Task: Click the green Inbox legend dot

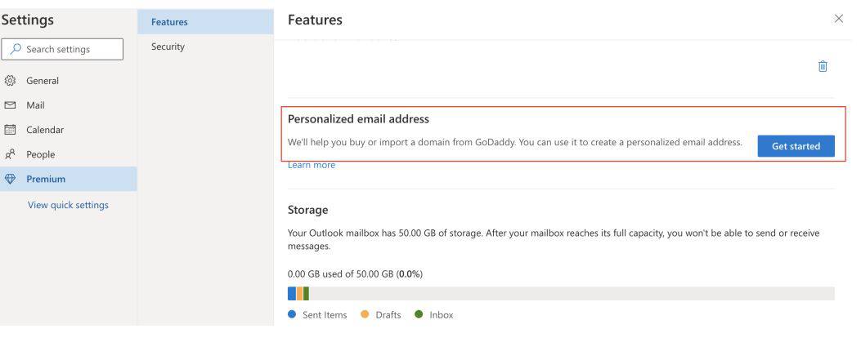Action: coord(419,314)
